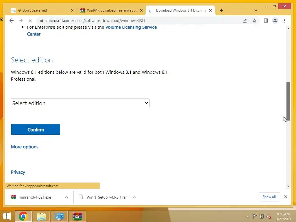The width and height of the screenshot is (296, 222).
Task: Open downloaded winrar-x64-621.exe
Action: 35,197
